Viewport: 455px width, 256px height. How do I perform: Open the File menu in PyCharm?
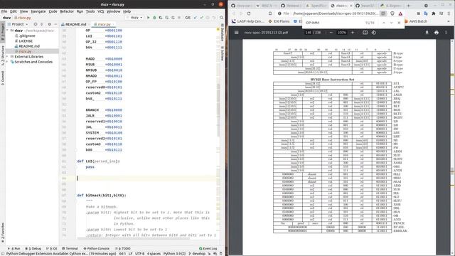(x=4, y=11)
